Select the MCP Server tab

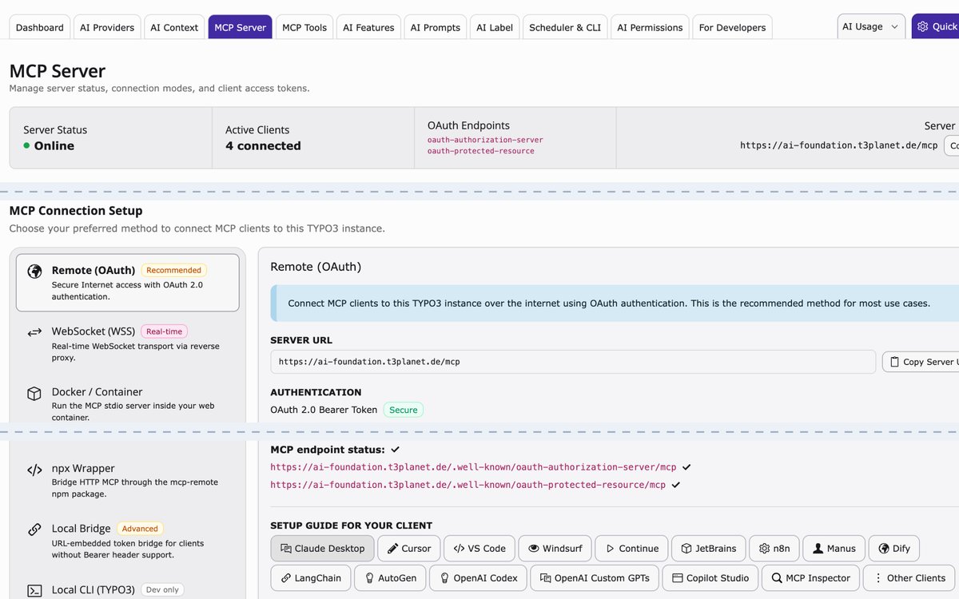pyautogui.click(x=240, y=27)
